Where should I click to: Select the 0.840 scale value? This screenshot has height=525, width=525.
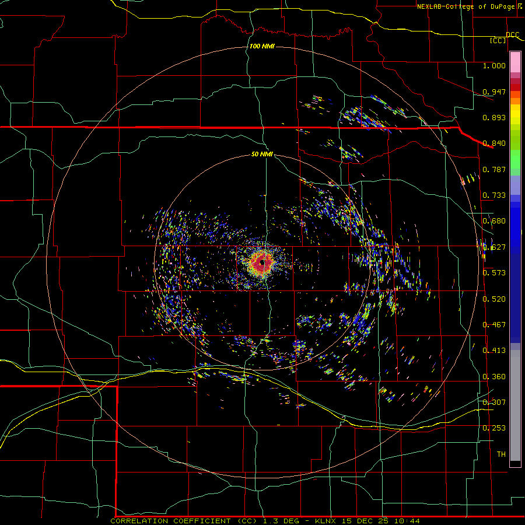[494, 143]
